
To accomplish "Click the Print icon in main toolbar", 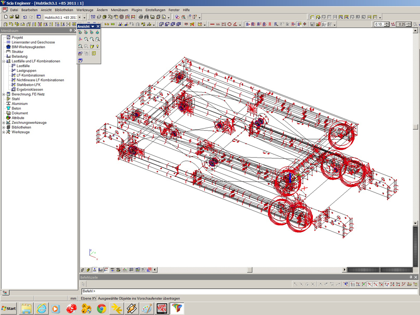I will click(x=140, y=17).
